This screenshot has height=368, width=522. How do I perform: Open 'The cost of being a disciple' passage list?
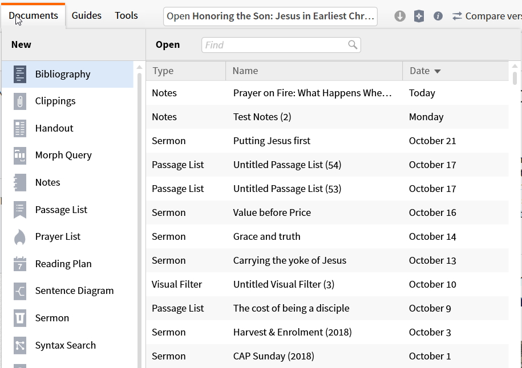coord(291,308)
